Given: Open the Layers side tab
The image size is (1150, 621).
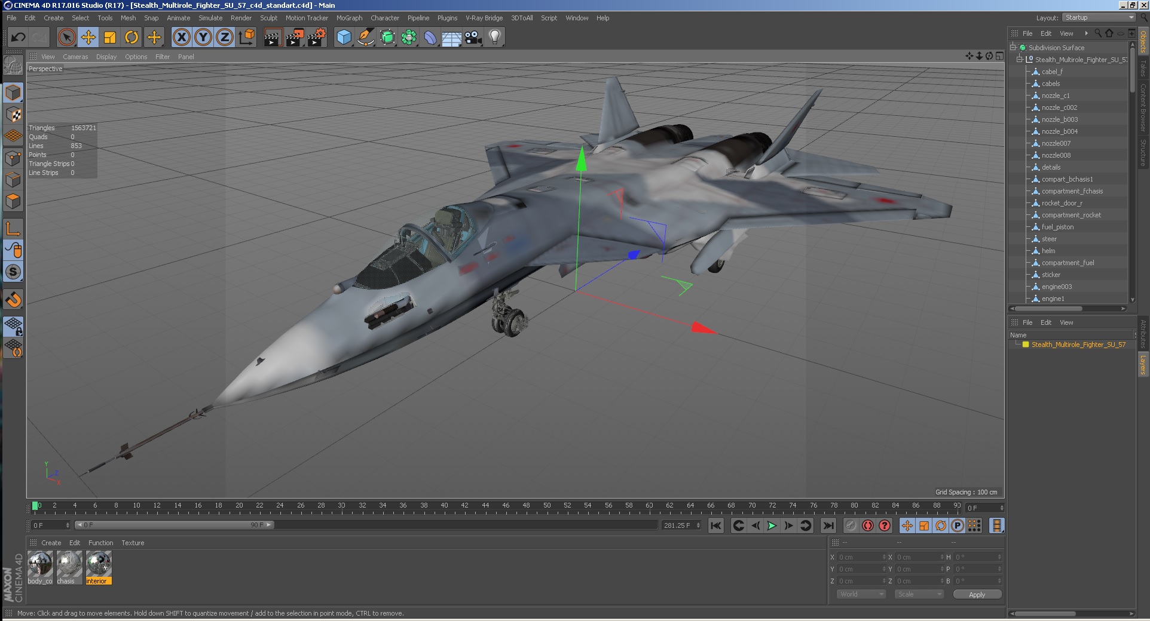Looking at the screenshot, I should (x=1143, y=365).
